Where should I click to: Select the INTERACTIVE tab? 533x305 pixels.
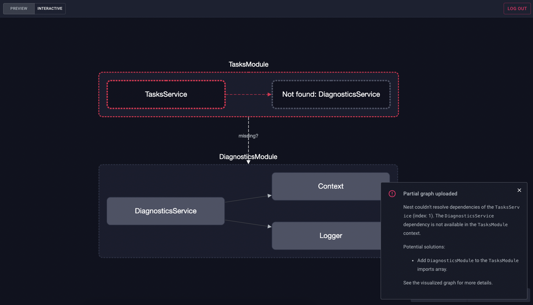click(50, 8)
